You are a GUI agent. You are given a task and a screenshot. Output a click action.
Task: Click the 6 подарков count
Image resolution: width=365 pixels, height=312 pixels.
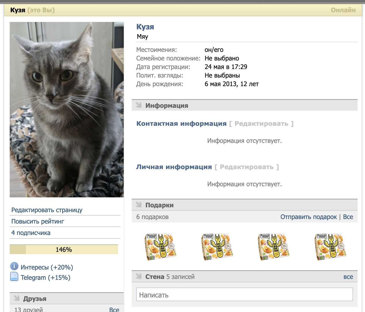[x=152, y=217]
